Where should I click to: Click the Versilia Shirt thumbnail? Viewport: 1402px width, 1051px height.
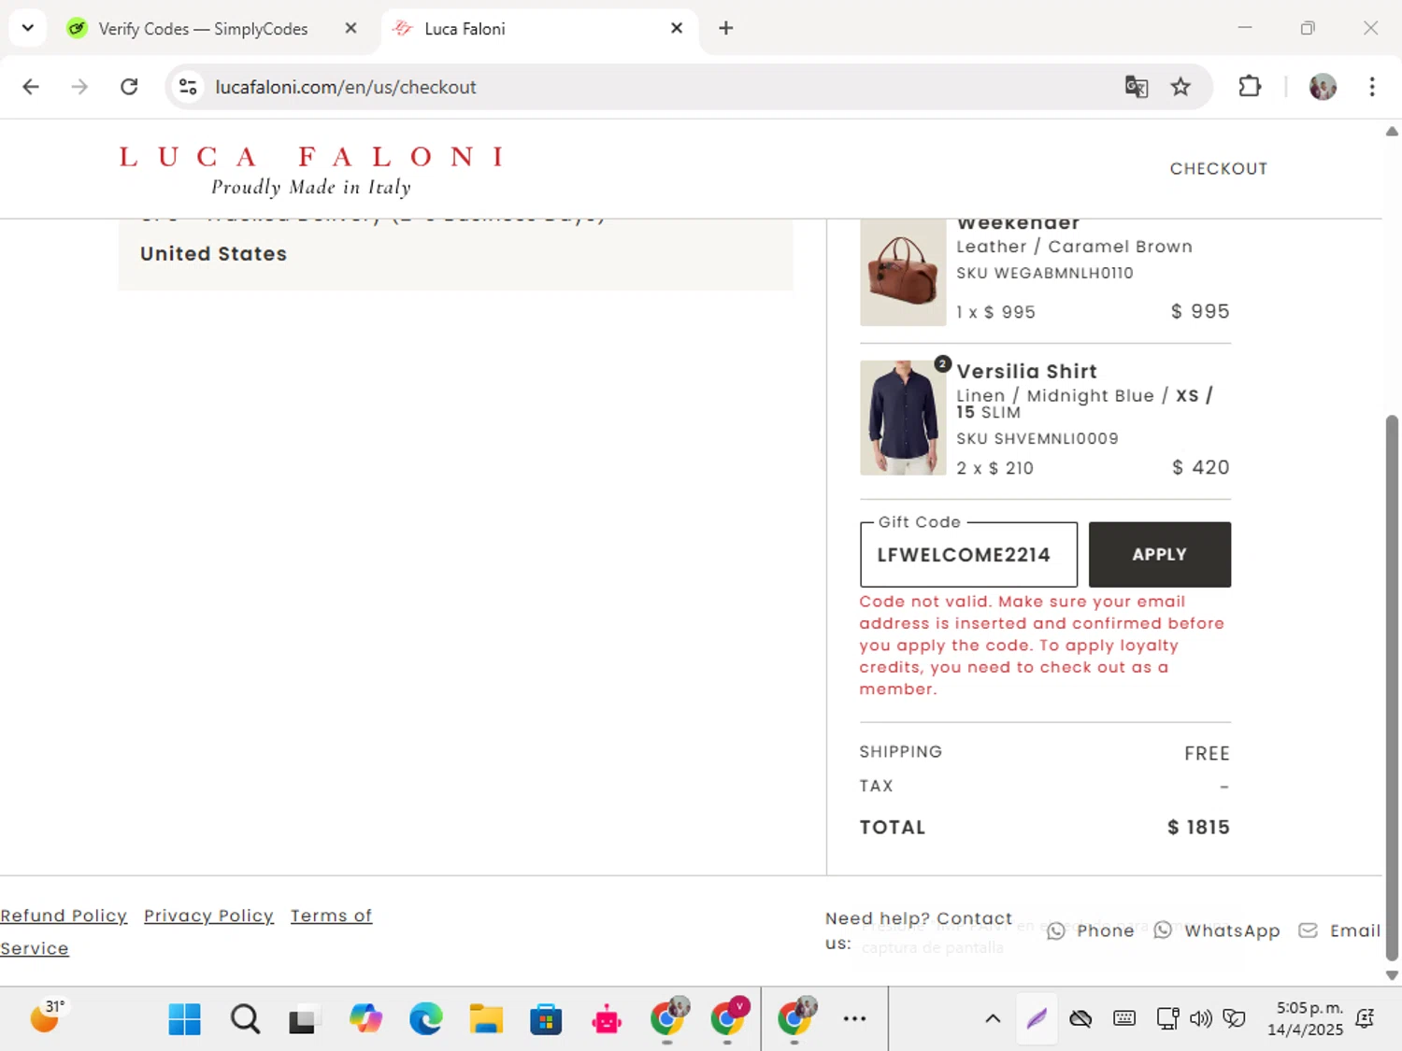[903, 418]
